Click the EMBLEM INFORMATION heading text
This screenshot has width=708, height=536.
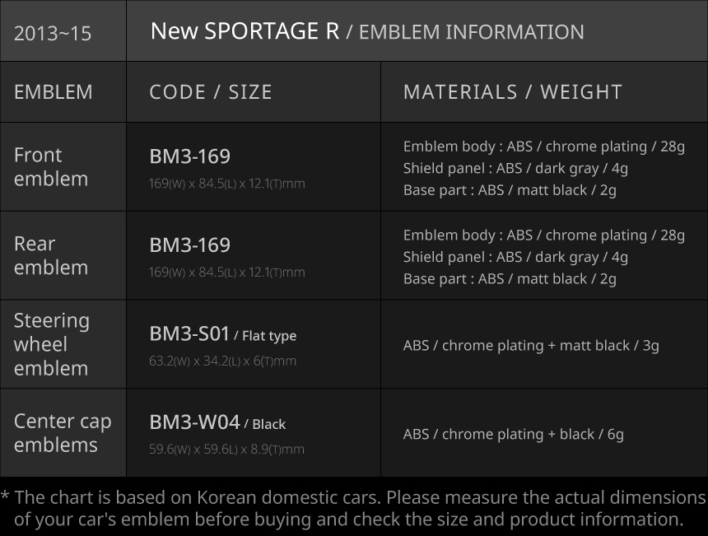point(472,32)
